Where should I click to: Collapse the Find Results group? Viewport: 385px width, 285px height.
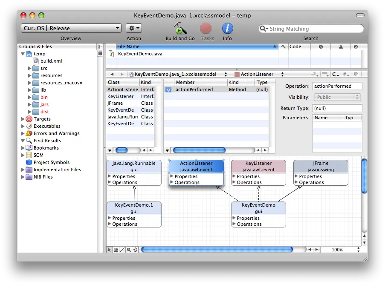[x=23, y=141]
